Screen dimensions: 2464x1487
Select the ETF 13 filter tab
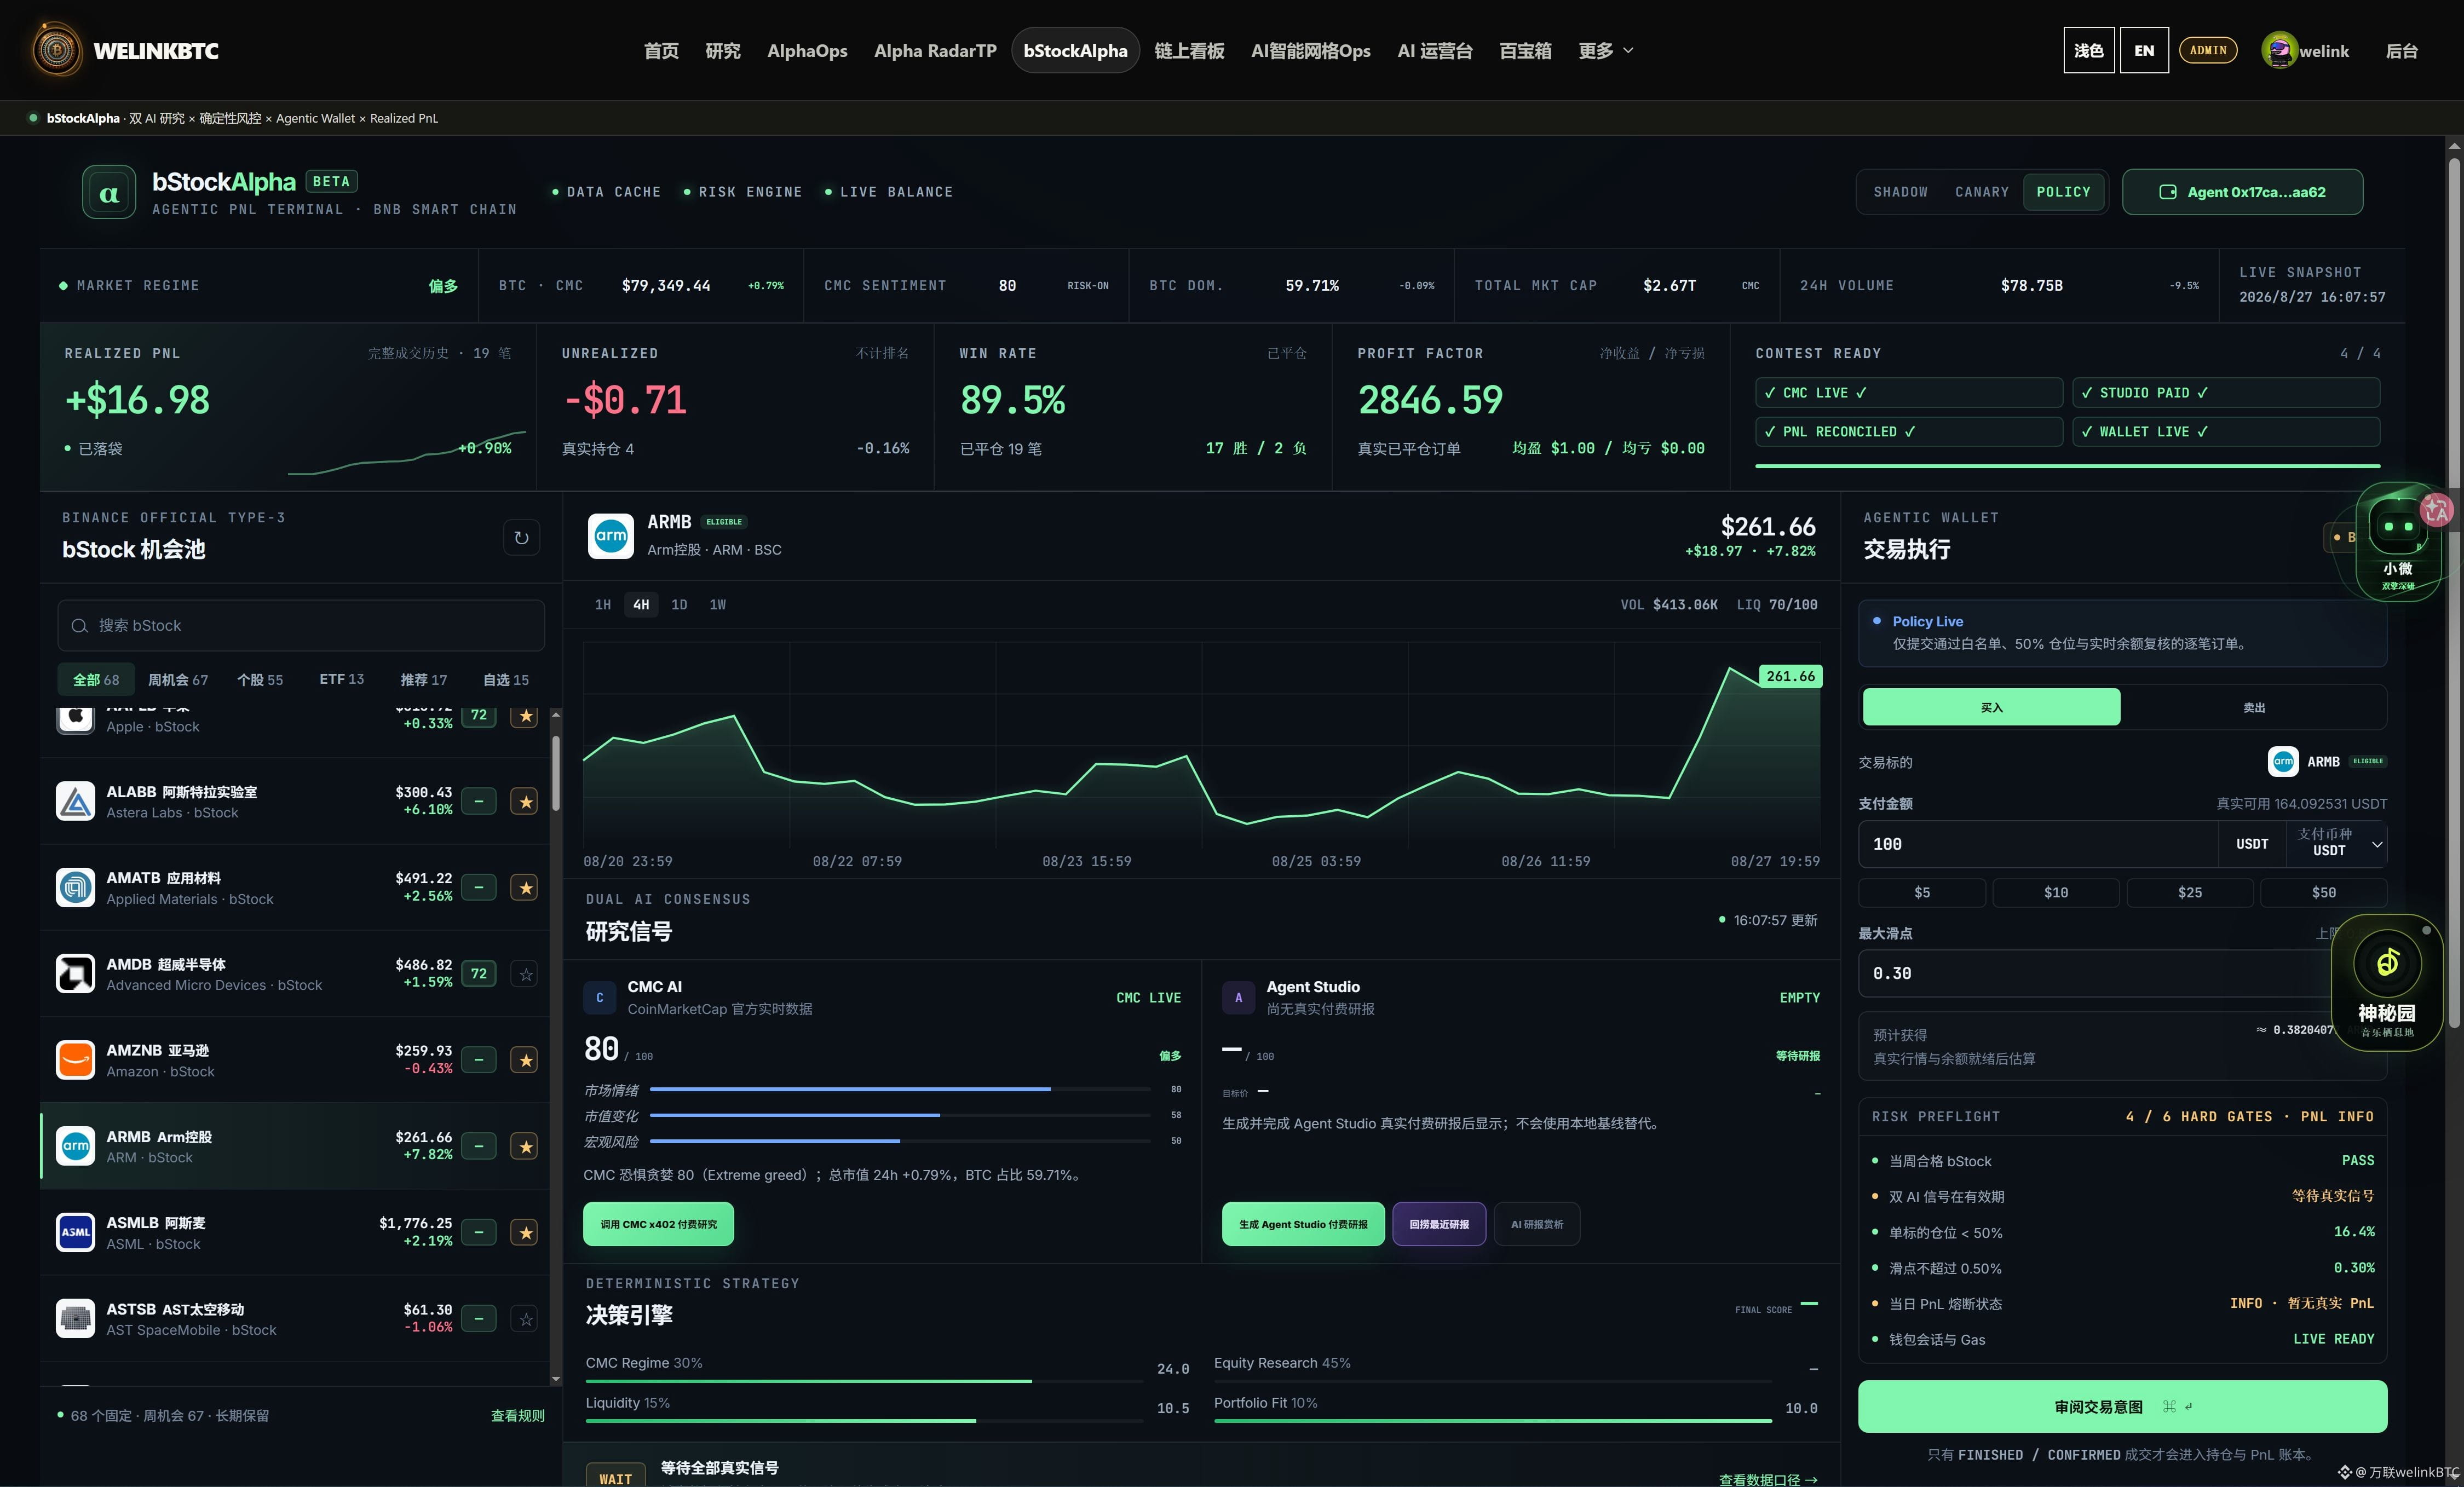(342, 680)
